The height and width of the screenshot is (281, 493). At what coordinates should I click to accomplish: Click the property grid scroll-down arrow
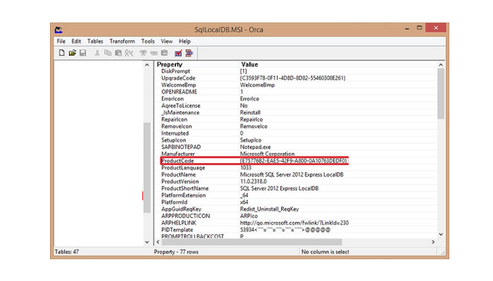point(441,234)
